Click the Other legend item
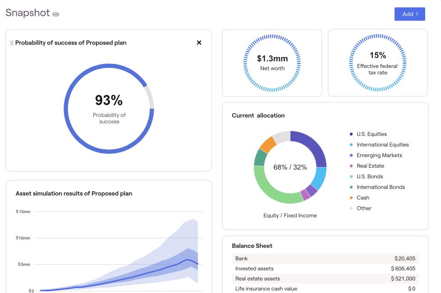This screenshot has width=441, height=293. [x=360, y=208]
